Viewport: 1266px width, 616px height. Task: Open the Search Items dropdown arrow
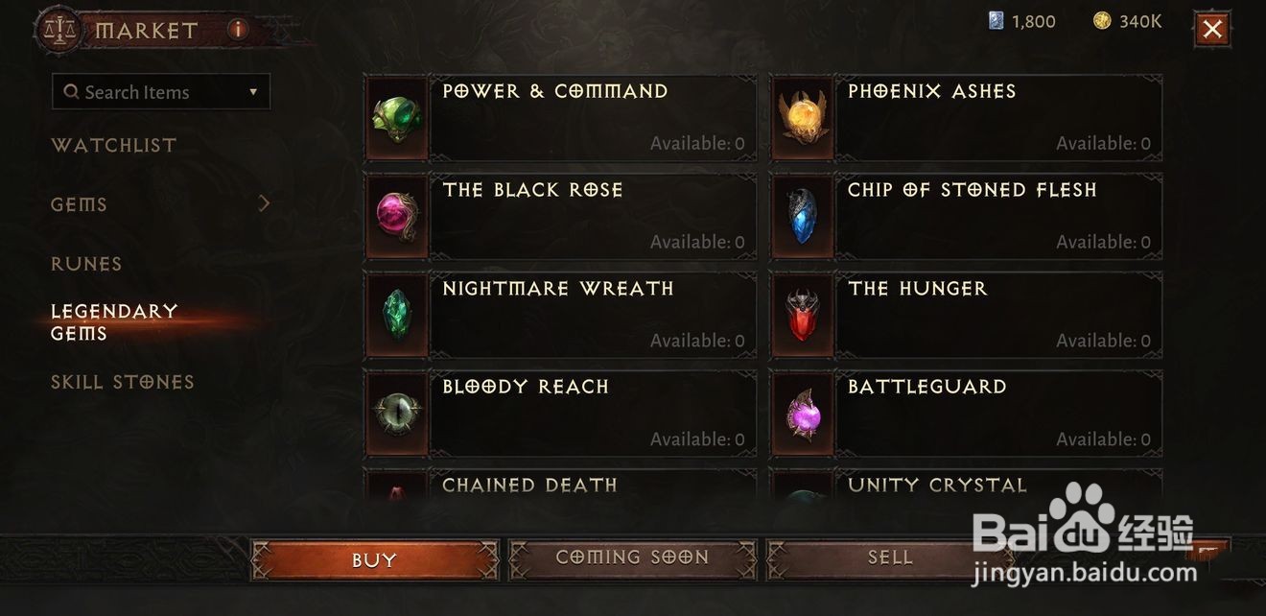[253, 92]
